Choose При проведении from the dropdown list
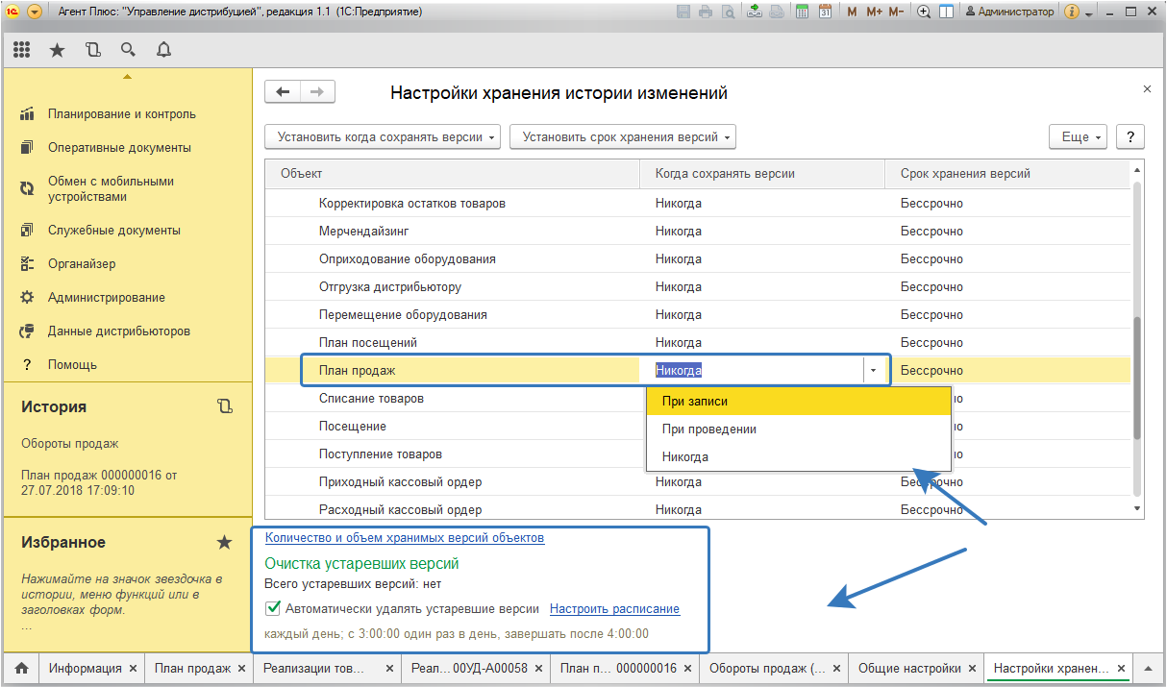This screenshot has width=1167, height=687. (798, 429)
